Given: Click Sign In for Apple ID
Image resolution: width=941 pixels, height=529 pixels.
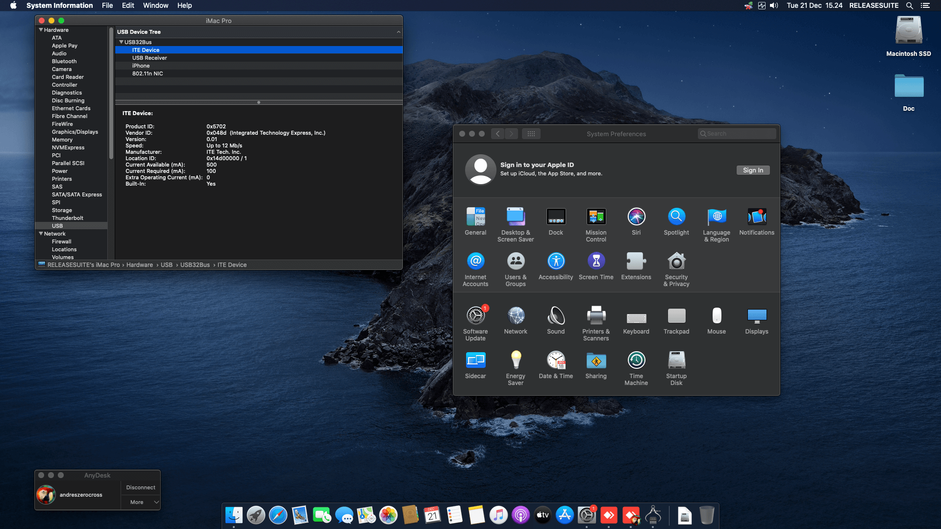Looking at the screenshot, I should click(753, 170).
